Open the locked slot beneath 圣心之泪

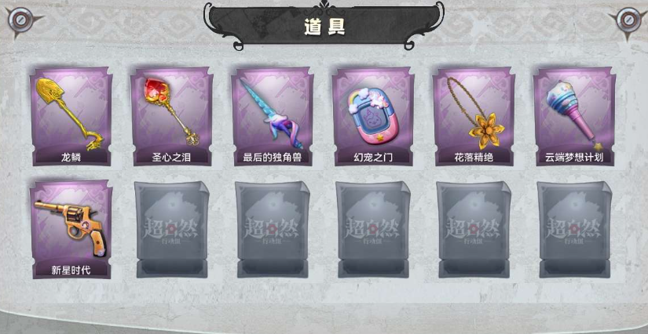click(172, 229)
